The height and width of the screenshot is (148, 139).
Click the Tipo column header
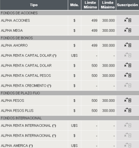[34, 5]
